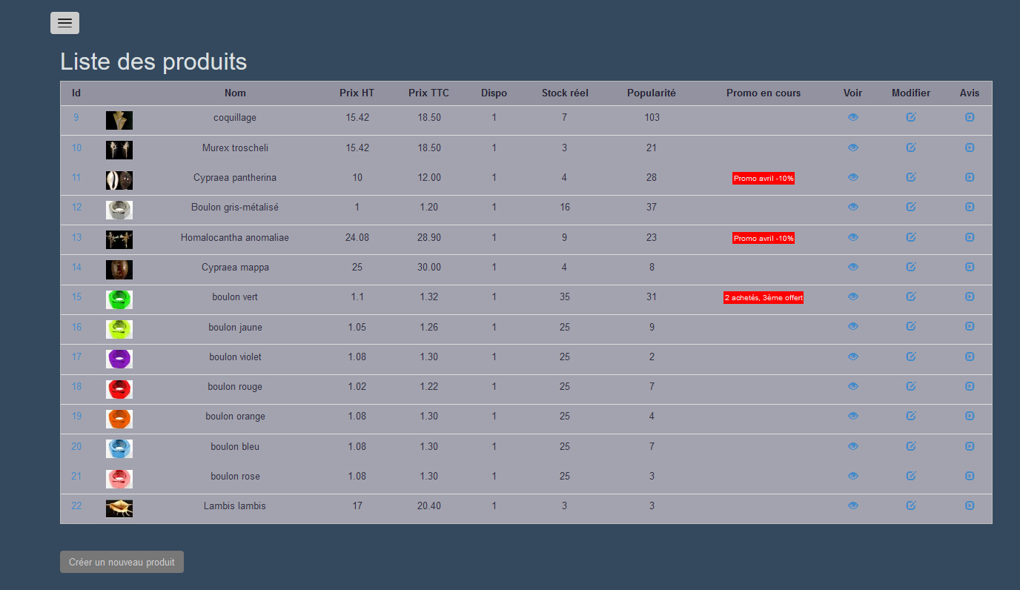The image size is (1020, 590).
Task: Edit the boulon rouge product
Action: 911,386
